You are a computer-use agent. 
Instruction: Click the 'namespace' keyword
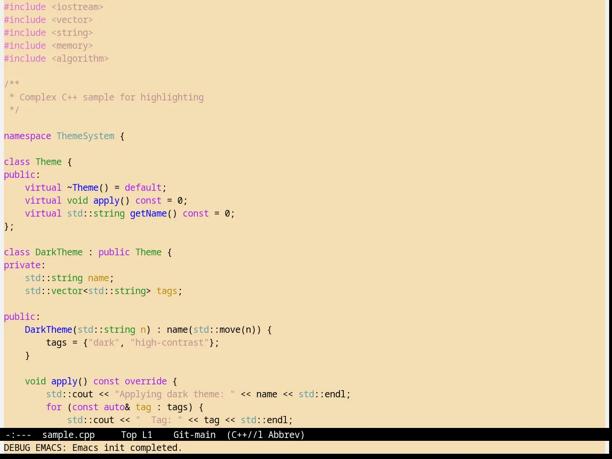point(27,136)
